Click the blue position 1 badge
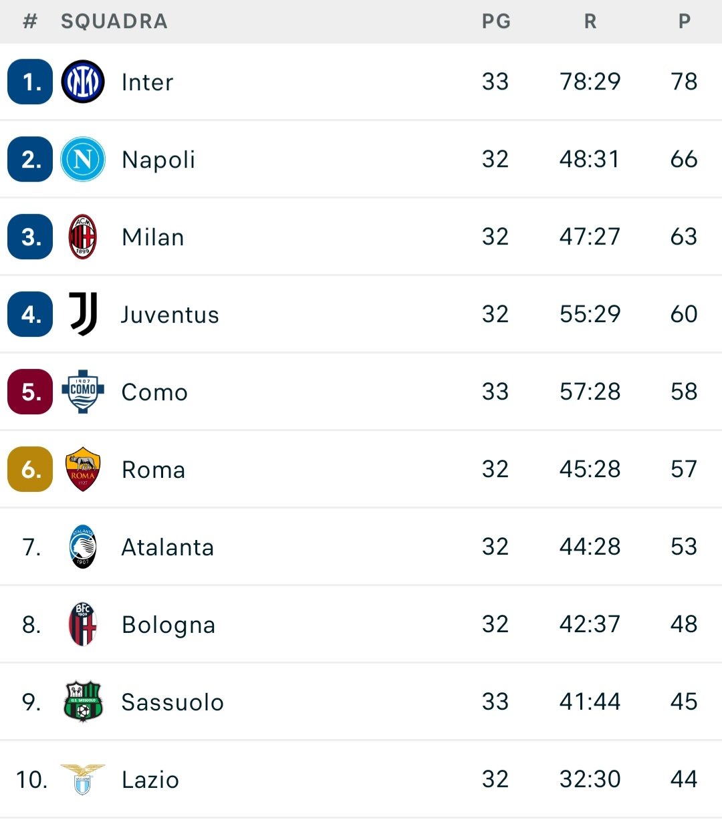 (x=30, y=82)
